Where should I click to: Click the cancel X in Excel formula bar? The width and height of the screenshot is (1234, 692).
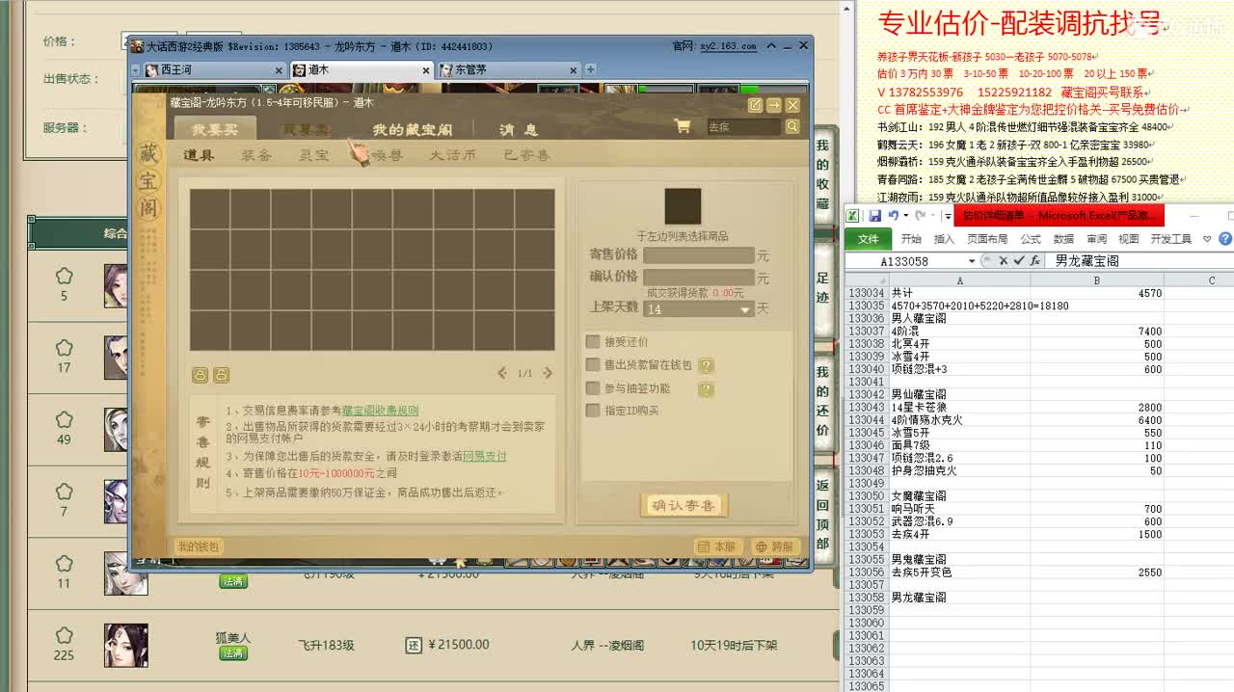pos(1003,261)
